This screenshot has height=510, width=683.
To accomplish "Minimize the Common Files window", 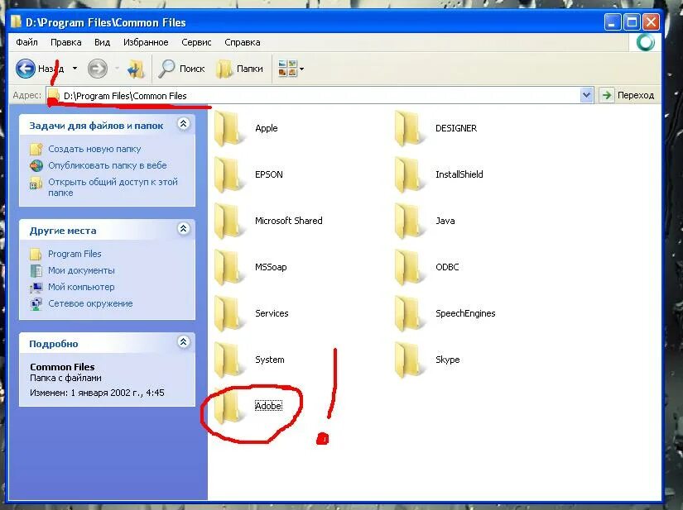I will (612, 21).
